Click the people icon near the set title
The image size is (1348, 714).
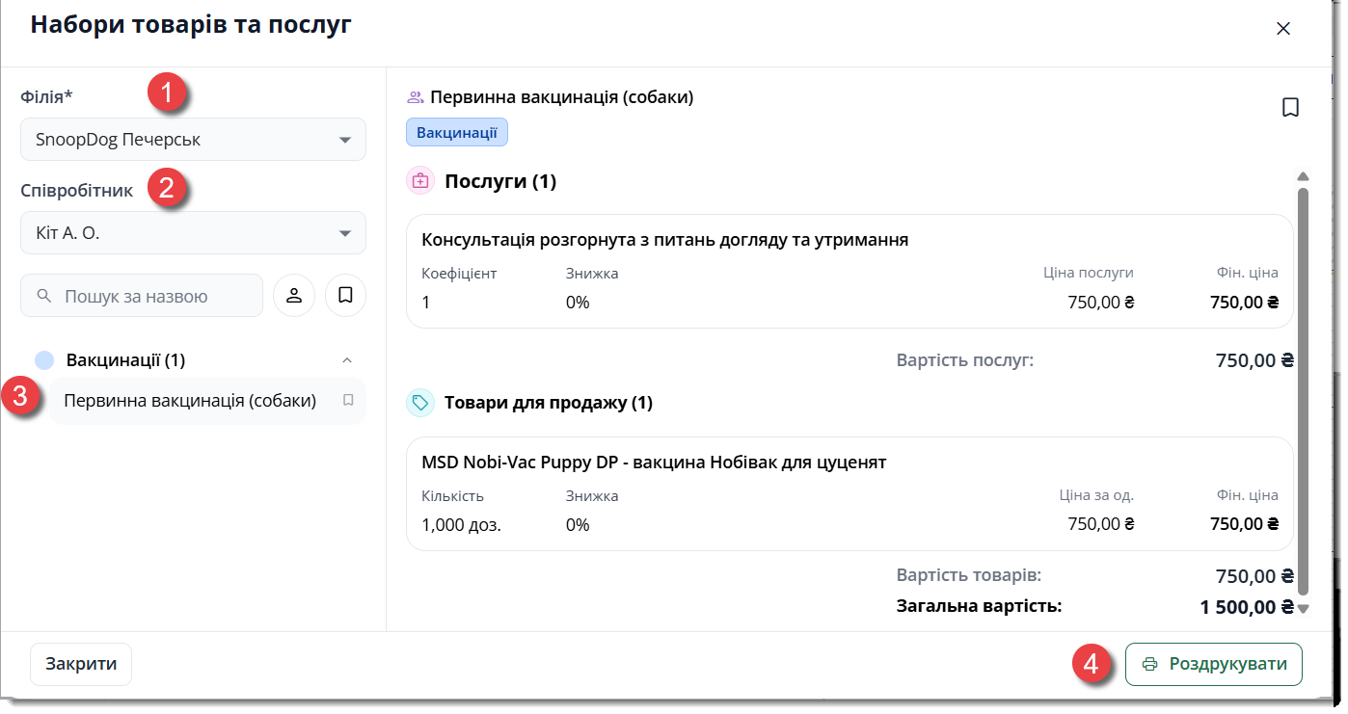pos(416,97)
